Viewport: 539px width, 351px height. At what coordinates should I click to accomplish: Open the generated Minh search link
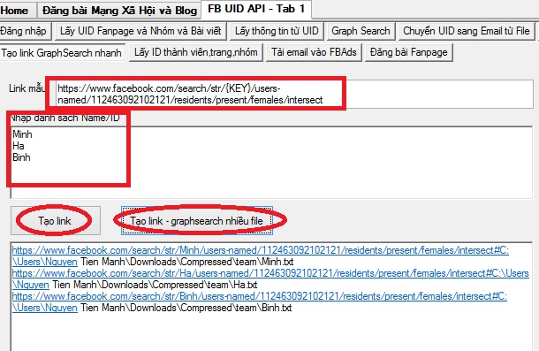tap(260, 250)
